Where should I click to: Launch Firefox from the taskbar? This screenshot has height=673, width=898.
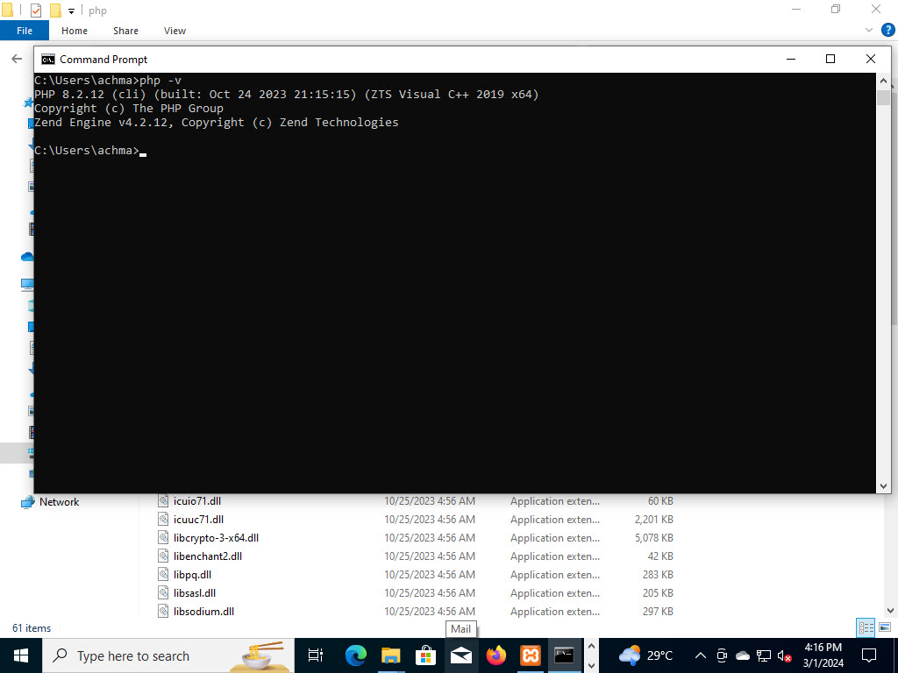[495, 655]
